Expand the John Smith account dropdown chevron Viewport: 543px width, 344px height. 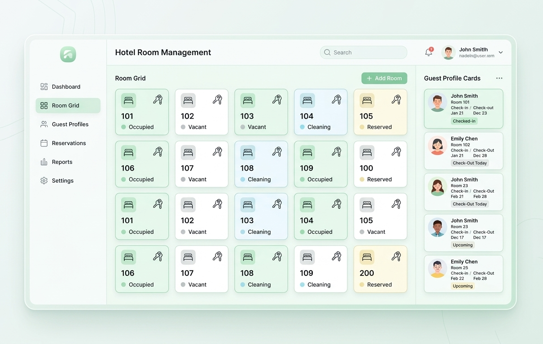coord(501,52)
